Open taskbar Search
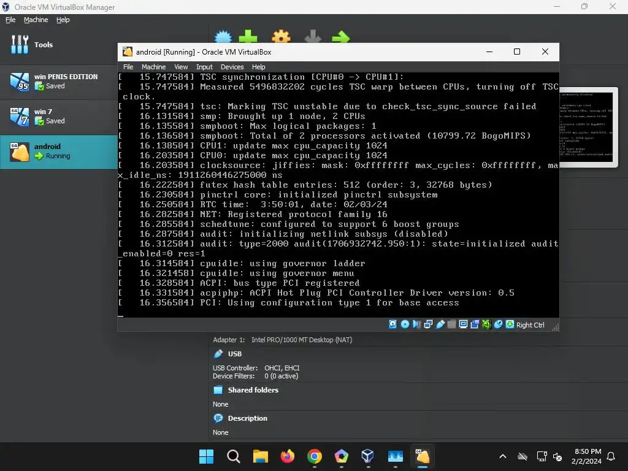This screenshot has width=628, height=471. coord(233,456)
